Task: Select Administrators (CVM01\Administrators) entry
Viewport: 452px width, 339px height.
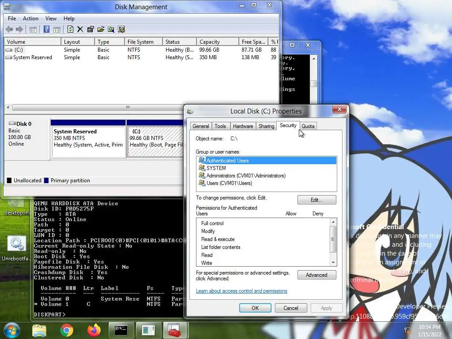Action: click(266, 176)
